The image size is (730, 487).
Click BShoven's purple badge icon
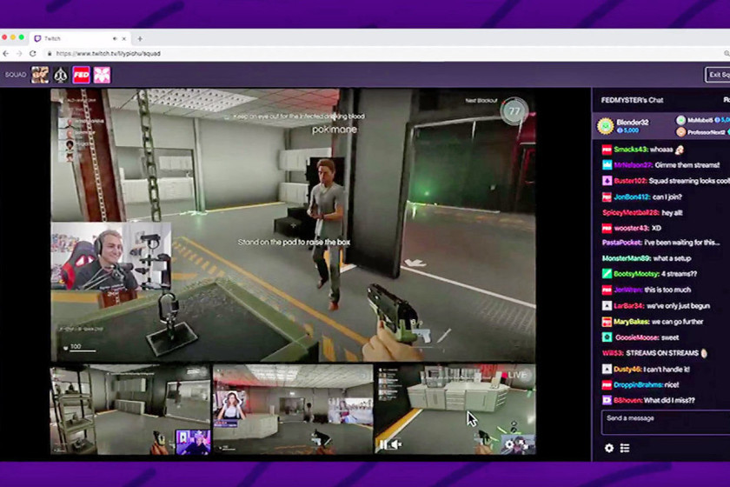(x=607, y=400)
